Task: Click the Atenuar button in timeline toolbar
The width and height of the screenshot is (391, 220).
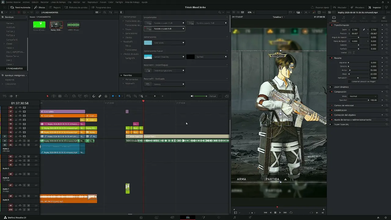Action: (x=213, y=96)
